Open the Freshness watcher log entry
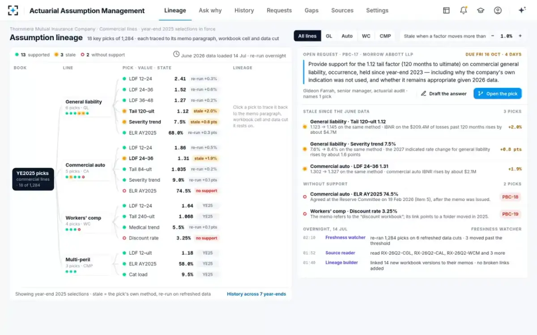 [x=412, y=240]
